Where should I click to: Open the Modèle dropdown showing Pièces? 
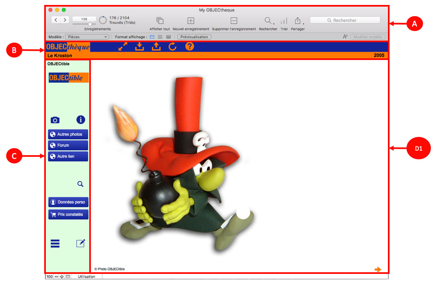[87, 37]
